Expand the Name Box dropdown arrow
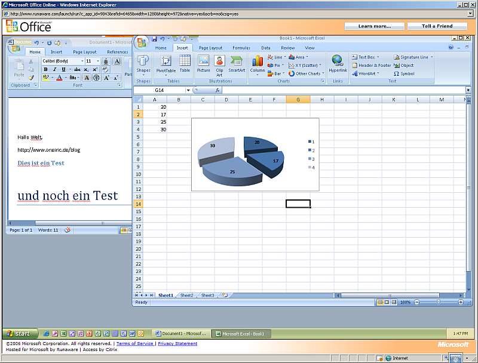This screenshot has width=478, height=363. click(188, 90)
